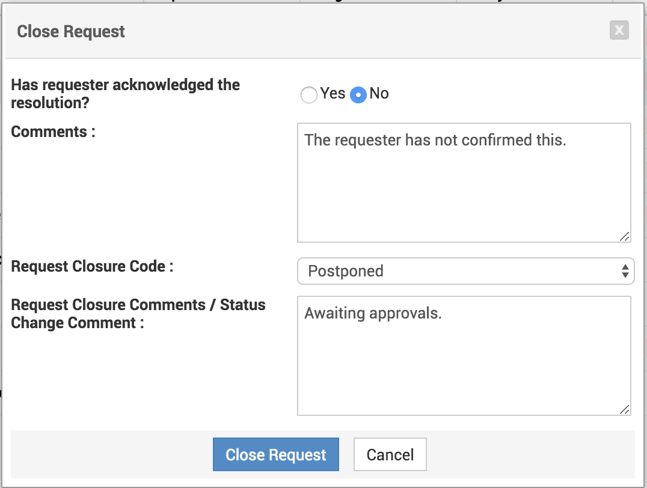Close the dialog with the X icon
The height and width of the screenshot is (488, 647).
click(x=619, y=30)
